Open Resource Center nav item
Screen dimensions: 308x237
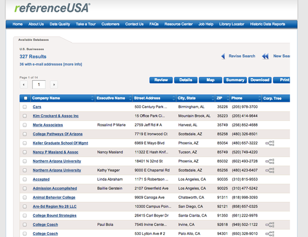tap(178, 24)
